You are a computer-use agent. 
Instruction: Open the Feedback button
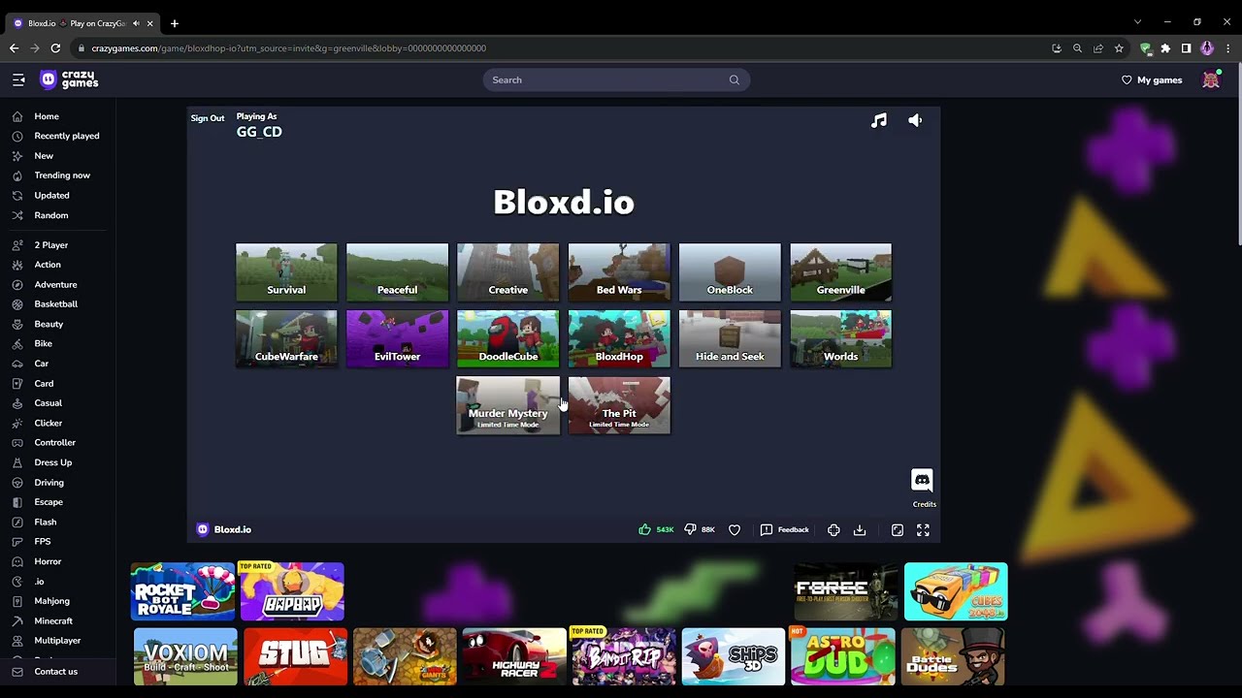[784, 529]
